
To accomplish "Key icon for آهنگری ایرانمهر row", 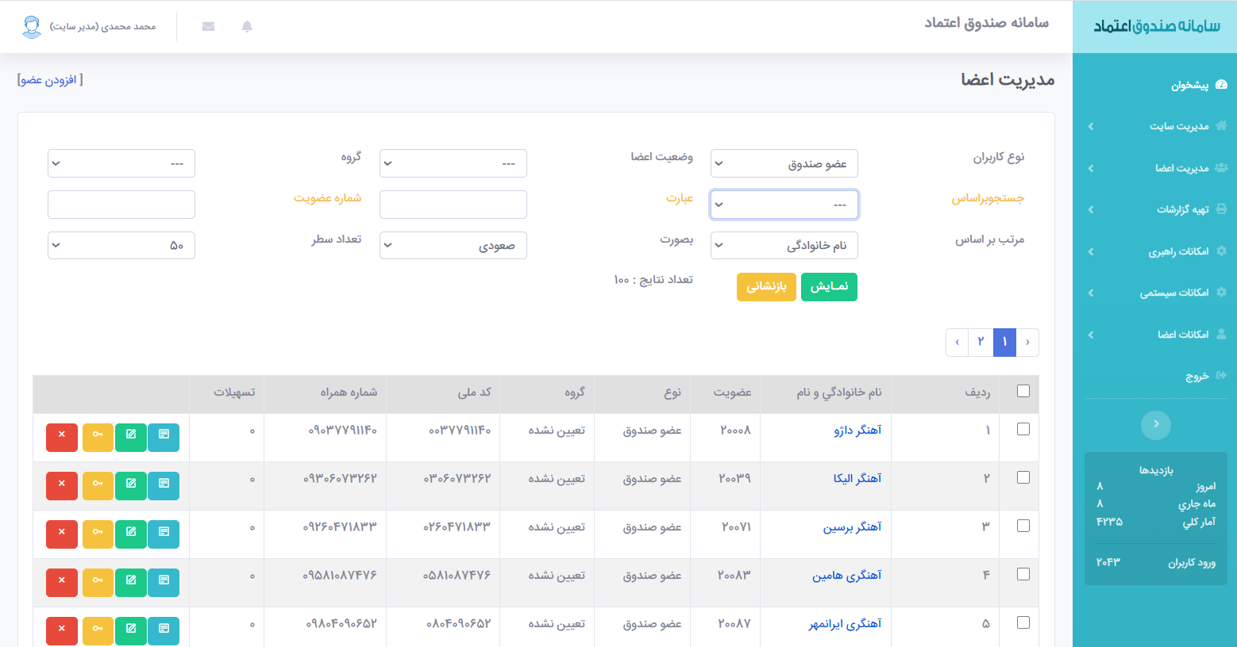I will [98, 631].
